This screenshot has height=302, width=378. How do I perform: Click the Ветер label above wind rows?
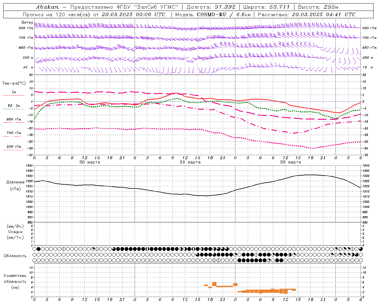click(x=27, y=22)
